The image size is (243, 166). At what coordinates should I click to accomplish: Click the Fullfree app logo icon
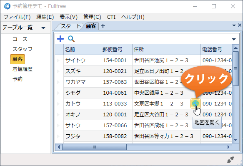point(7,6)
